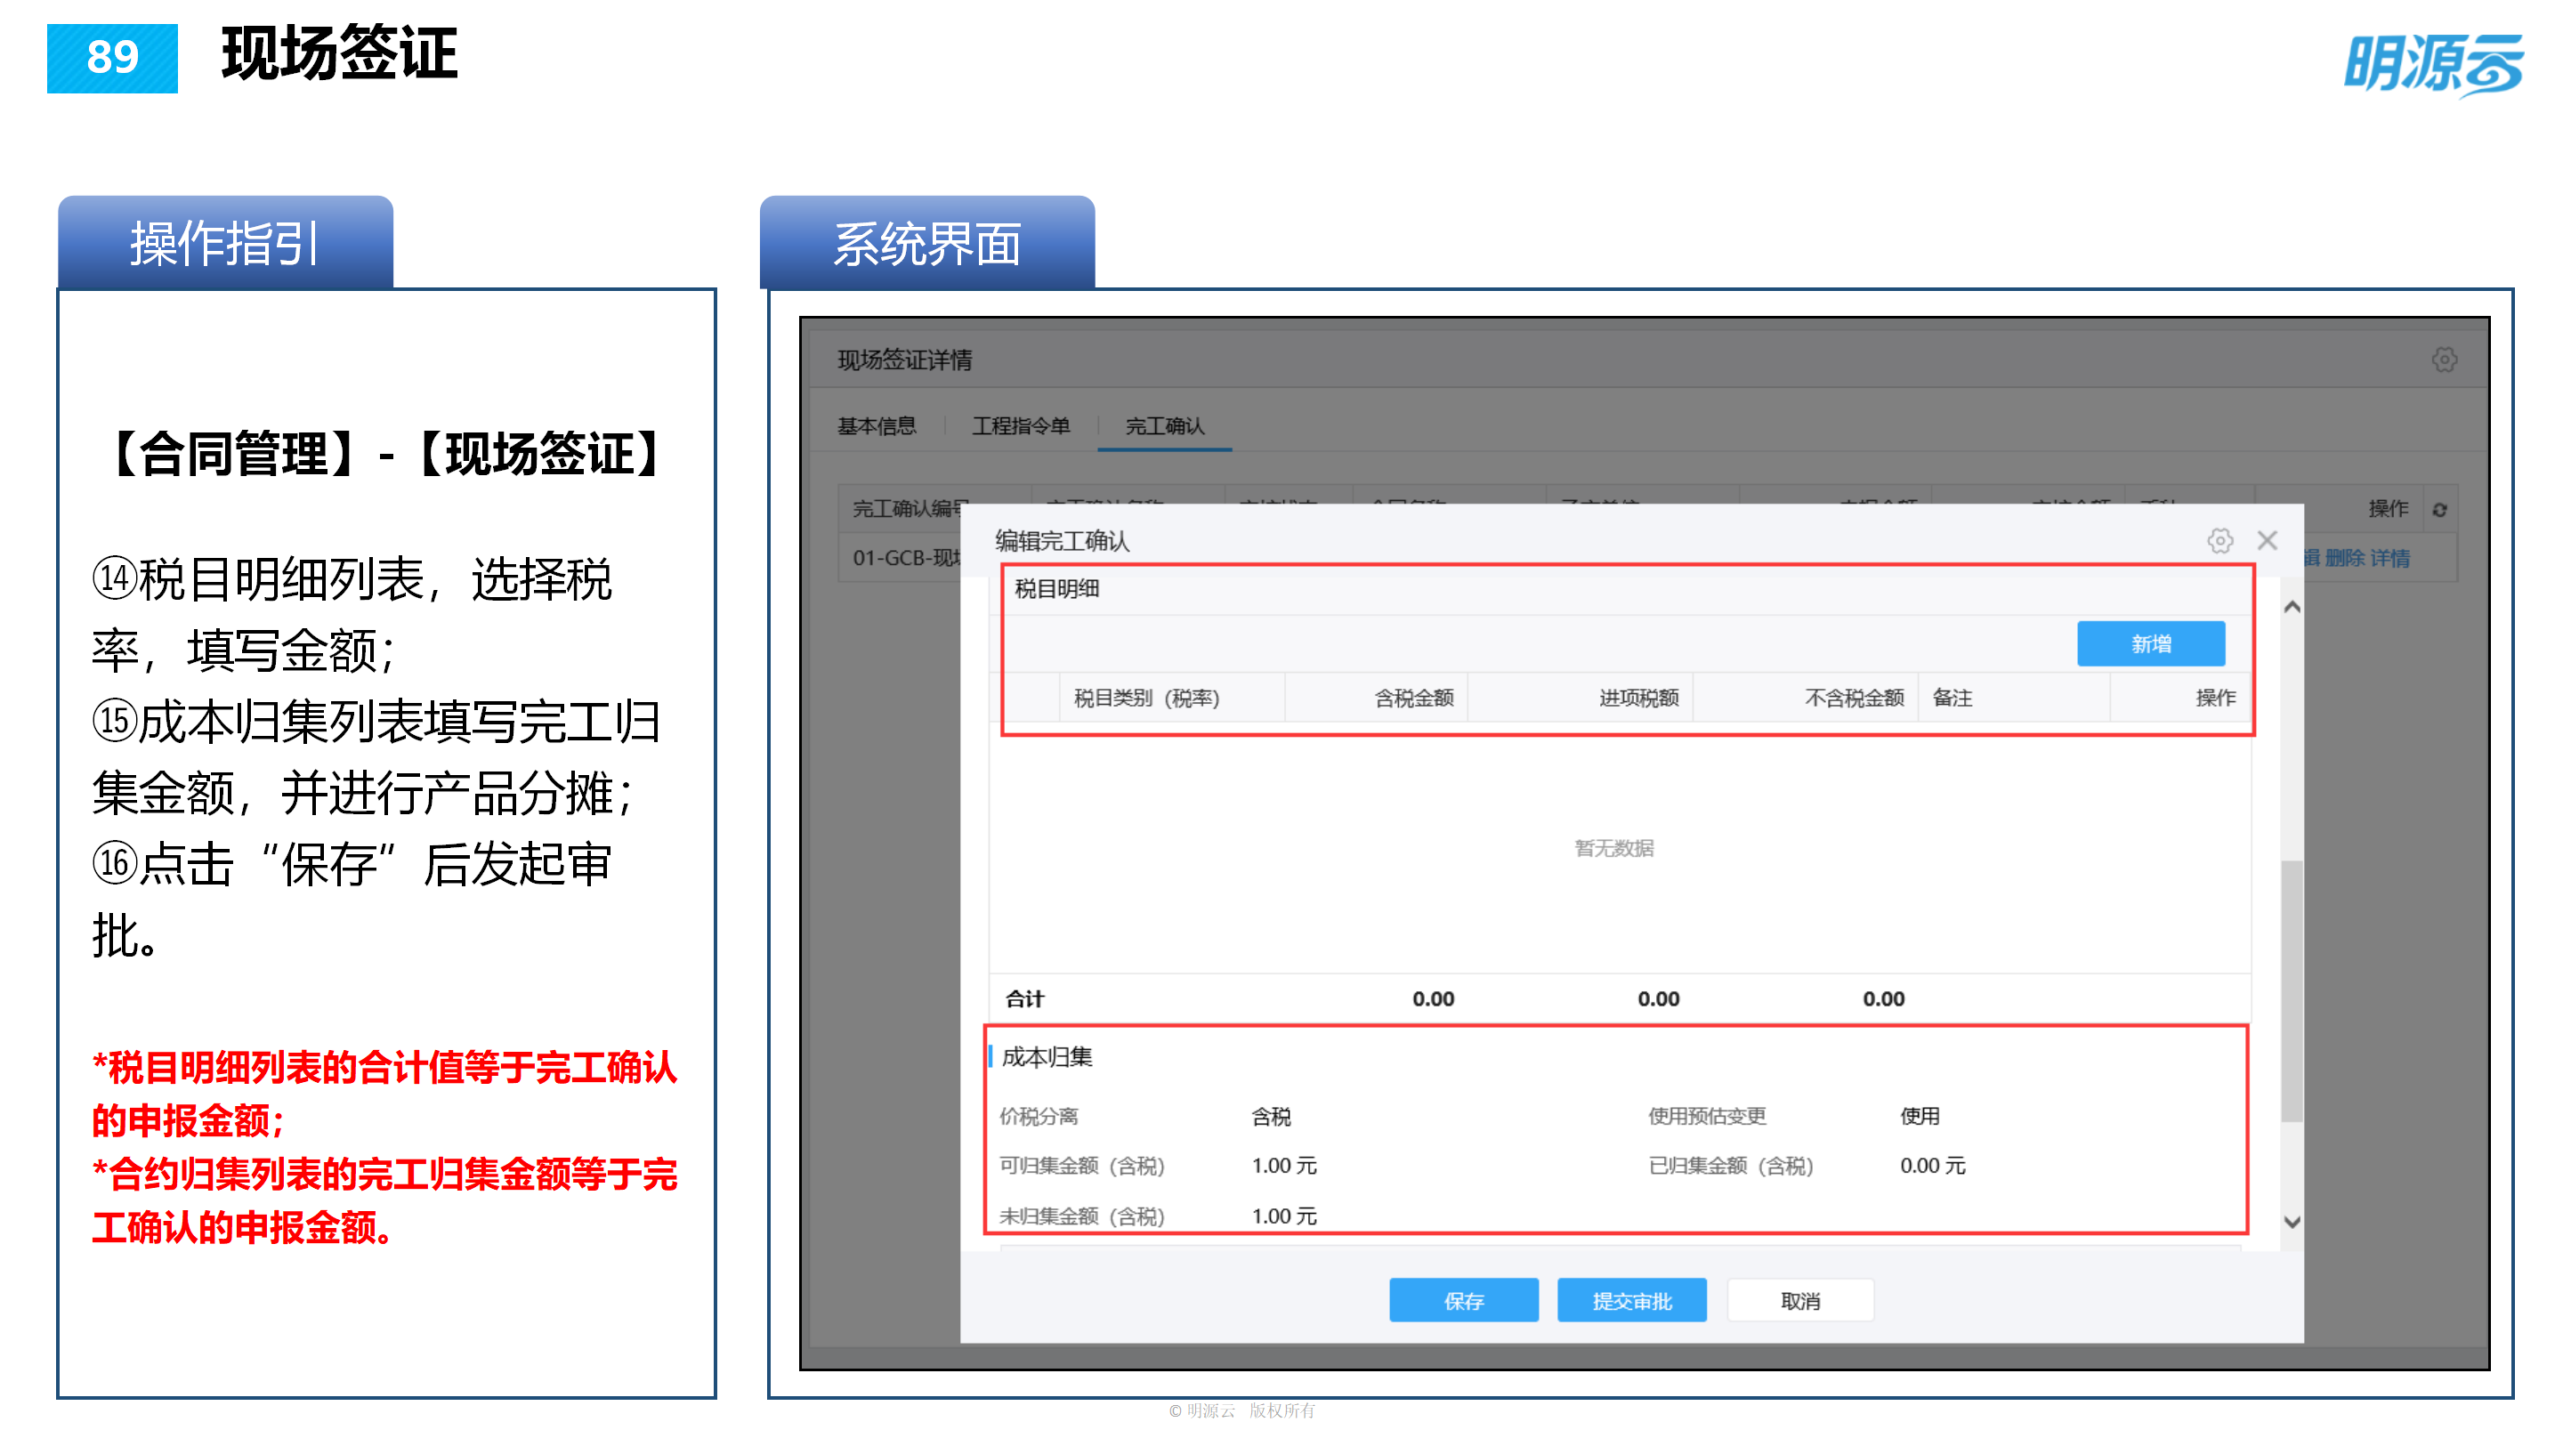Click the page number badge 89
Screen dimensions: 2563x1438
(x=111, y=57)
